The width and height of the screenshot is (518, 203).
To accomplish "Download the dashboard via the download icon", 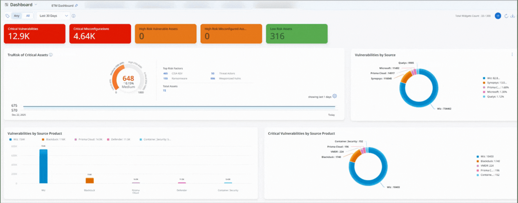I will pyautogui.click(x=513, y=16).
